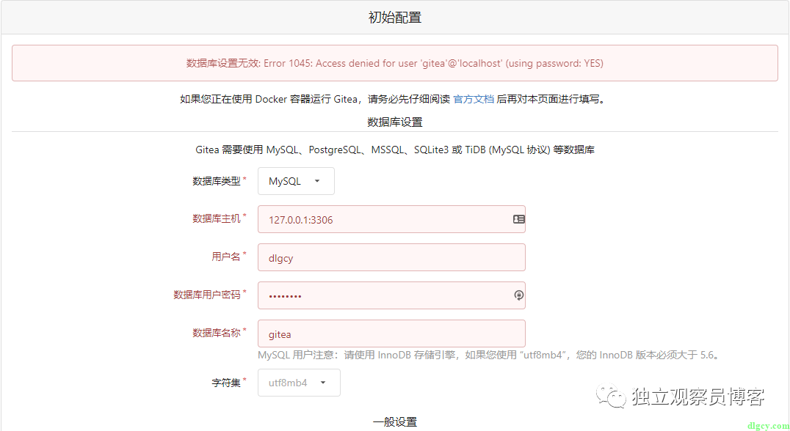Click the contact-card autofill icon in host field
790x431 pixels.
pos(518,219)
